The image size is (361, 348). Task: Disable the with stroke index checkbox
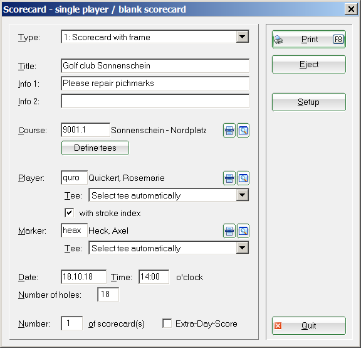tap(70, 213)
